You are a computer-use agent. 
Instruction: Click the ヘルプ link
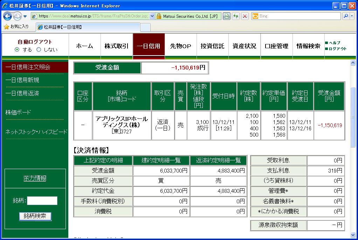[x=335, y=43]
